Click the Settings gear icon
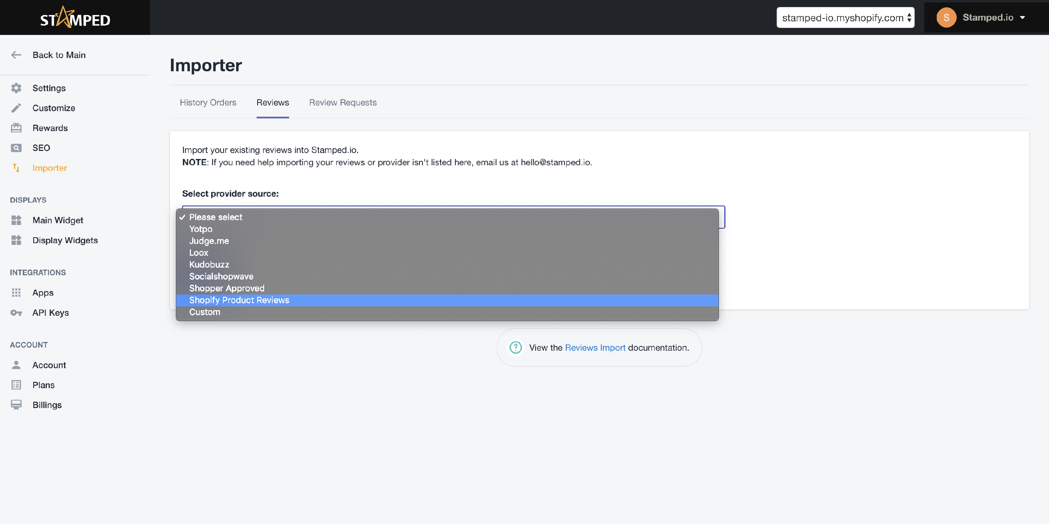This screenshot has height=524, width=1049. (x=16, y=88)
